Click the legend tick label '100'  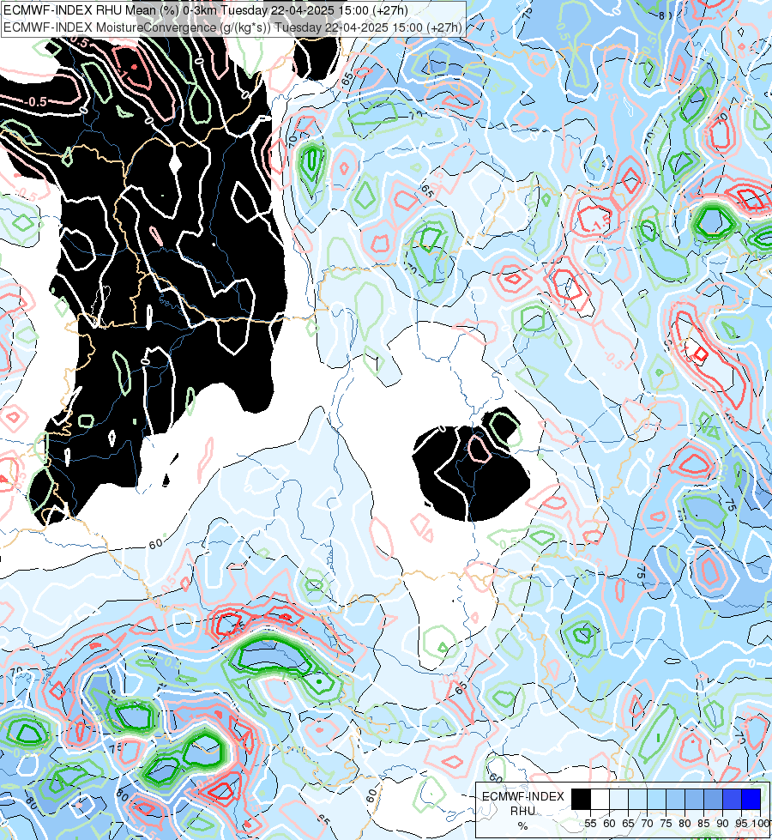tap(762, 824)
